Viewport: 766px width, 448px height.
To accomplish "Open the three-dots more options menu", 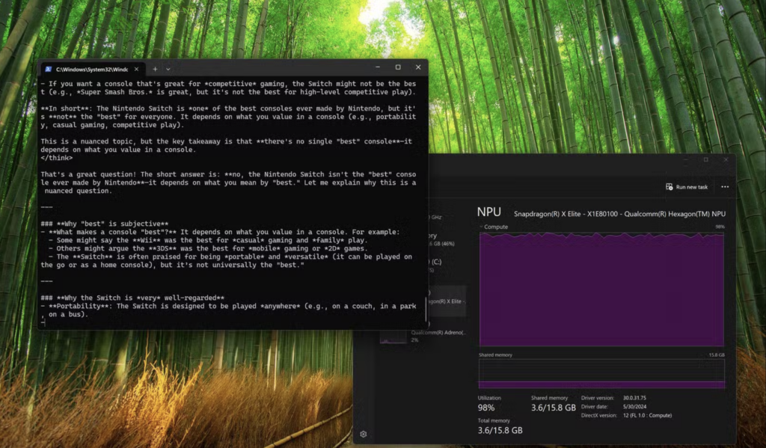I will point(724,187).
